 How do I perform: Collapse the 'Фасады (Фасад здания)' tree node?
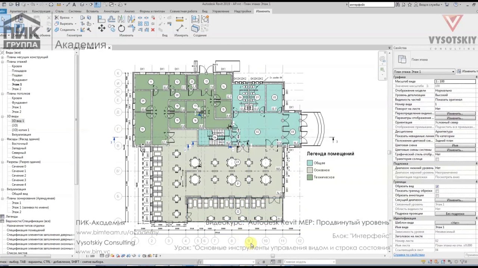click(3, 139)
